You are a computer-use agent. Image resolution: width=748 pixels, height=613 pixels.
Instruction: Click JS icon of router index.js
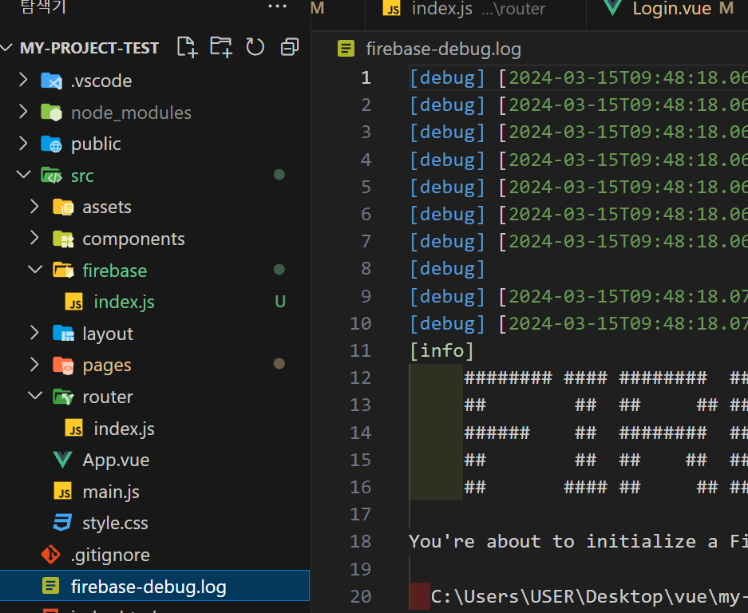click(x=74, y=429)
